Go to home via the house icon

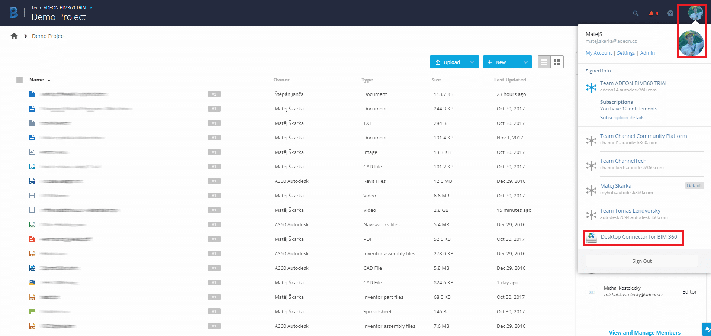click(14, 36)
